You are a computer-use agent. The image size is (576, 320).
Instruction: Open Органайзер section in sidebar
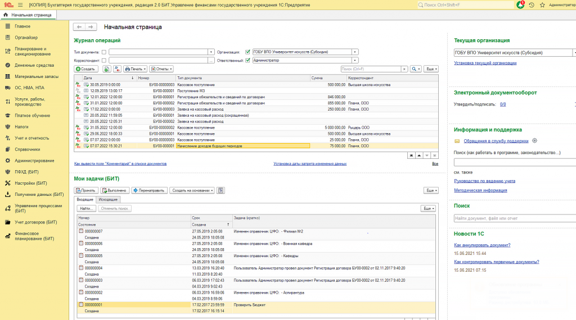pyautogui.click(x=26, y=38)
